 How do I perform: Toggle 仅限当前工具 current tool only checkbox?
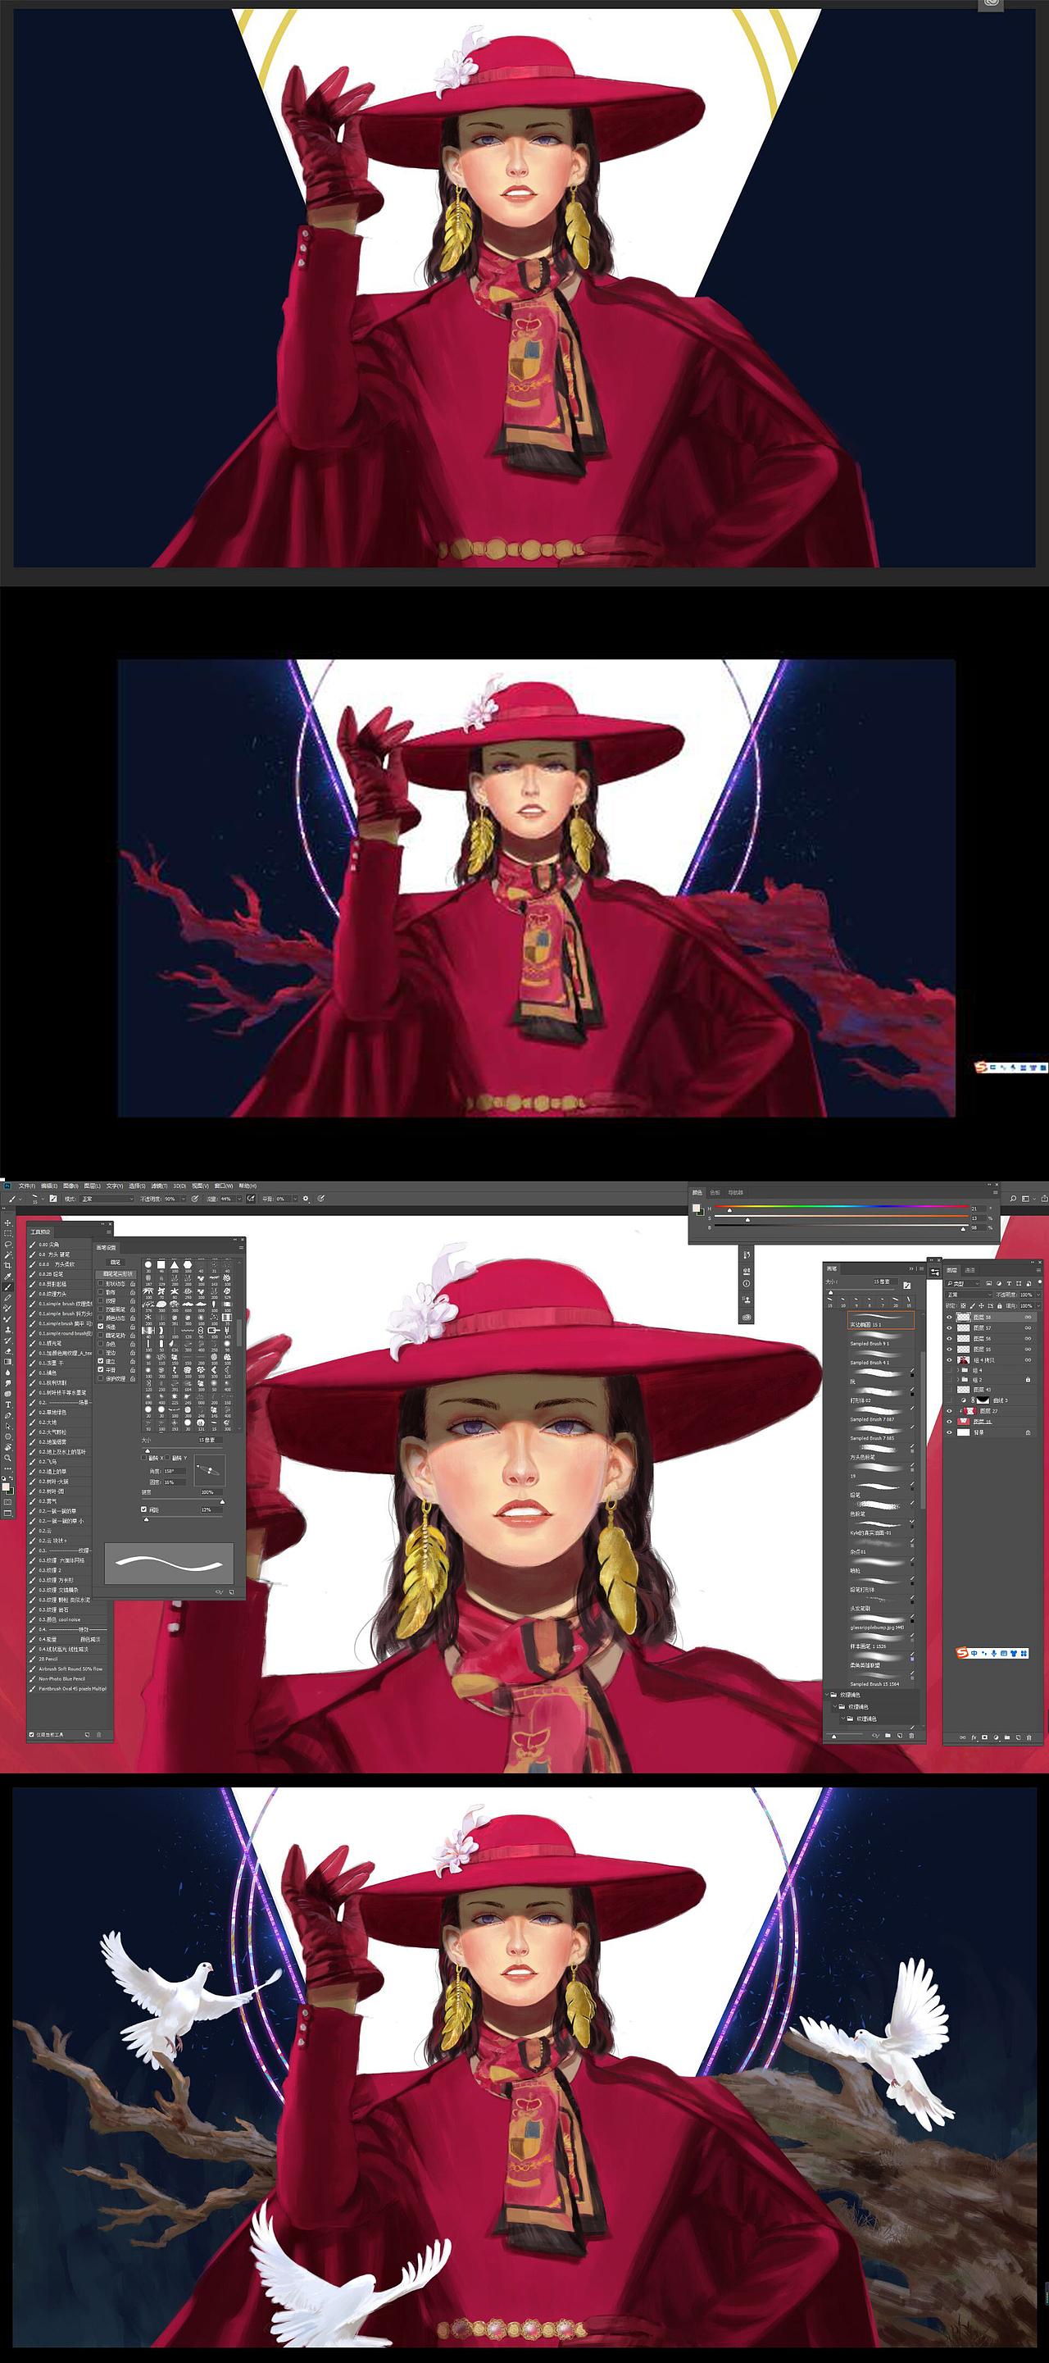(x=31, y=1735)
